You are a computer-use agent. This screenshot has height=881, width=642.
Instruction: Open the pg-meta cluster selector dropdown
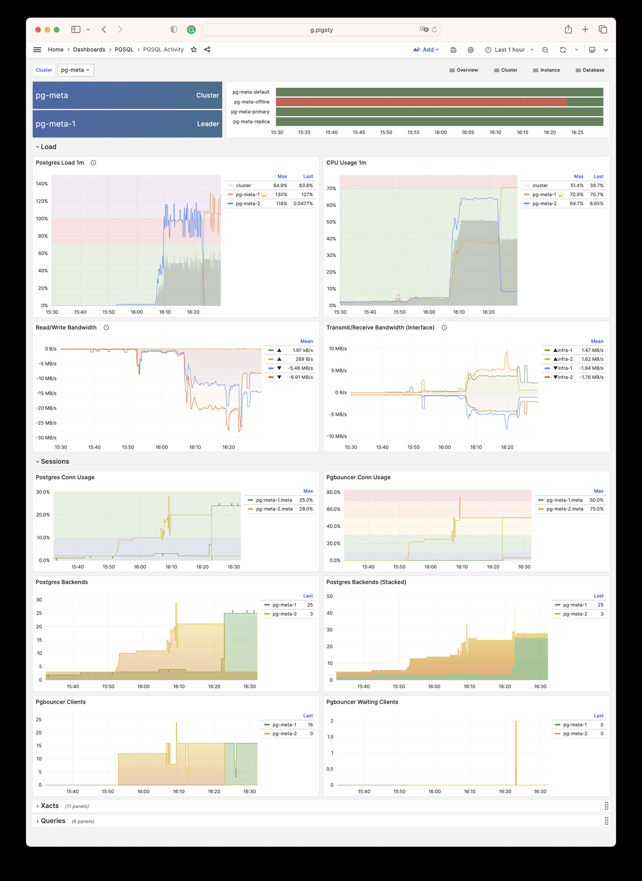click(x=75, y=70)
